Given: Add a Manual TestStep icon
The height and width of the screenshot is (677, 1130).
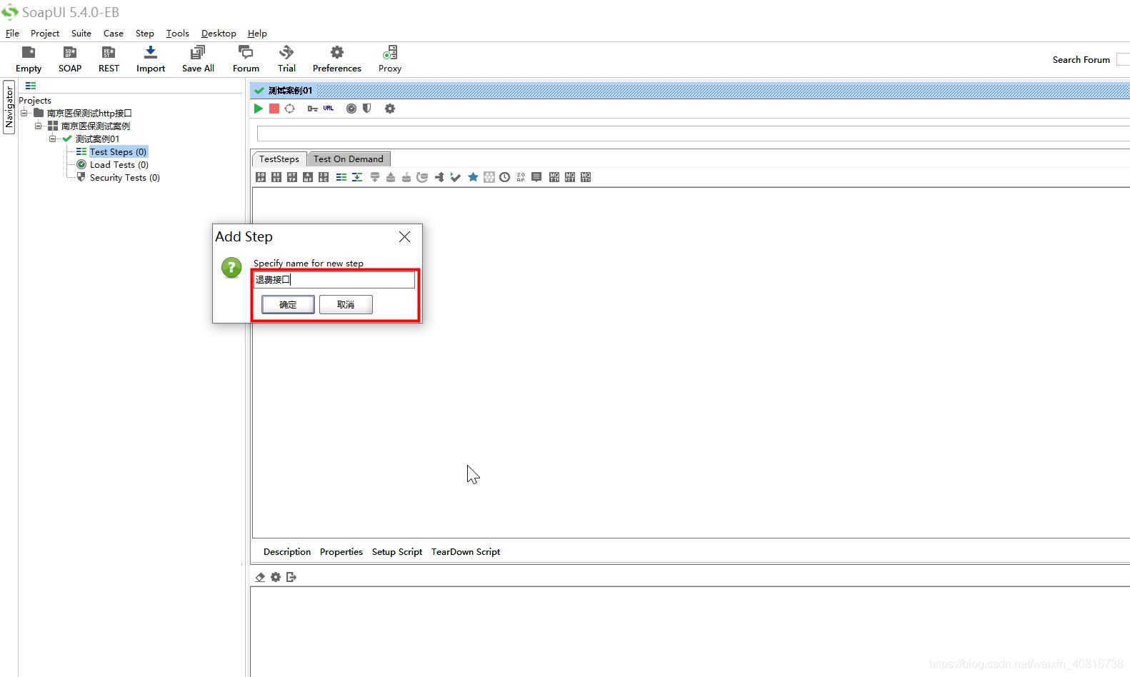Looking at the screenshot, I should pos(536,177).
